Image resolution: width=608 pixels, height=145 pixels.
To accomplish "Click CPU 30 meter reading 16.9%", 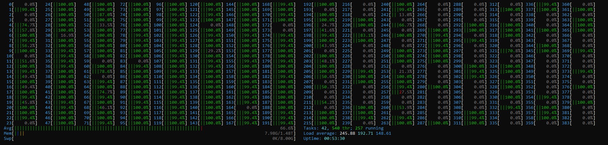I will 61,35.
